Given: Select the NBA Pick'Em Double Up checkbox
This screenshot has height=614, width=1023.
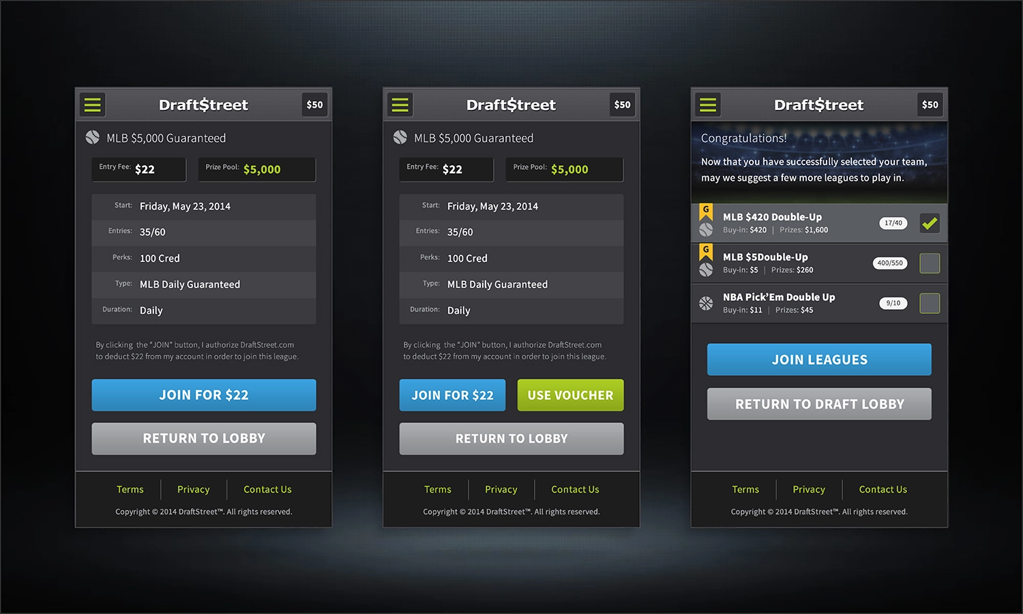Looking at the screenshot, I should 929,304.
